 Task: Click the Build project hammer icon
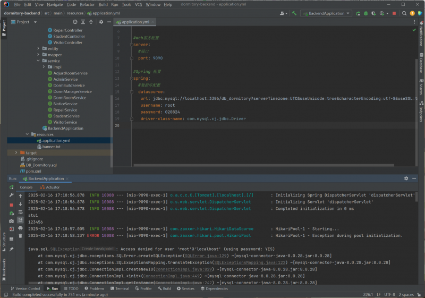click(294, 13)
